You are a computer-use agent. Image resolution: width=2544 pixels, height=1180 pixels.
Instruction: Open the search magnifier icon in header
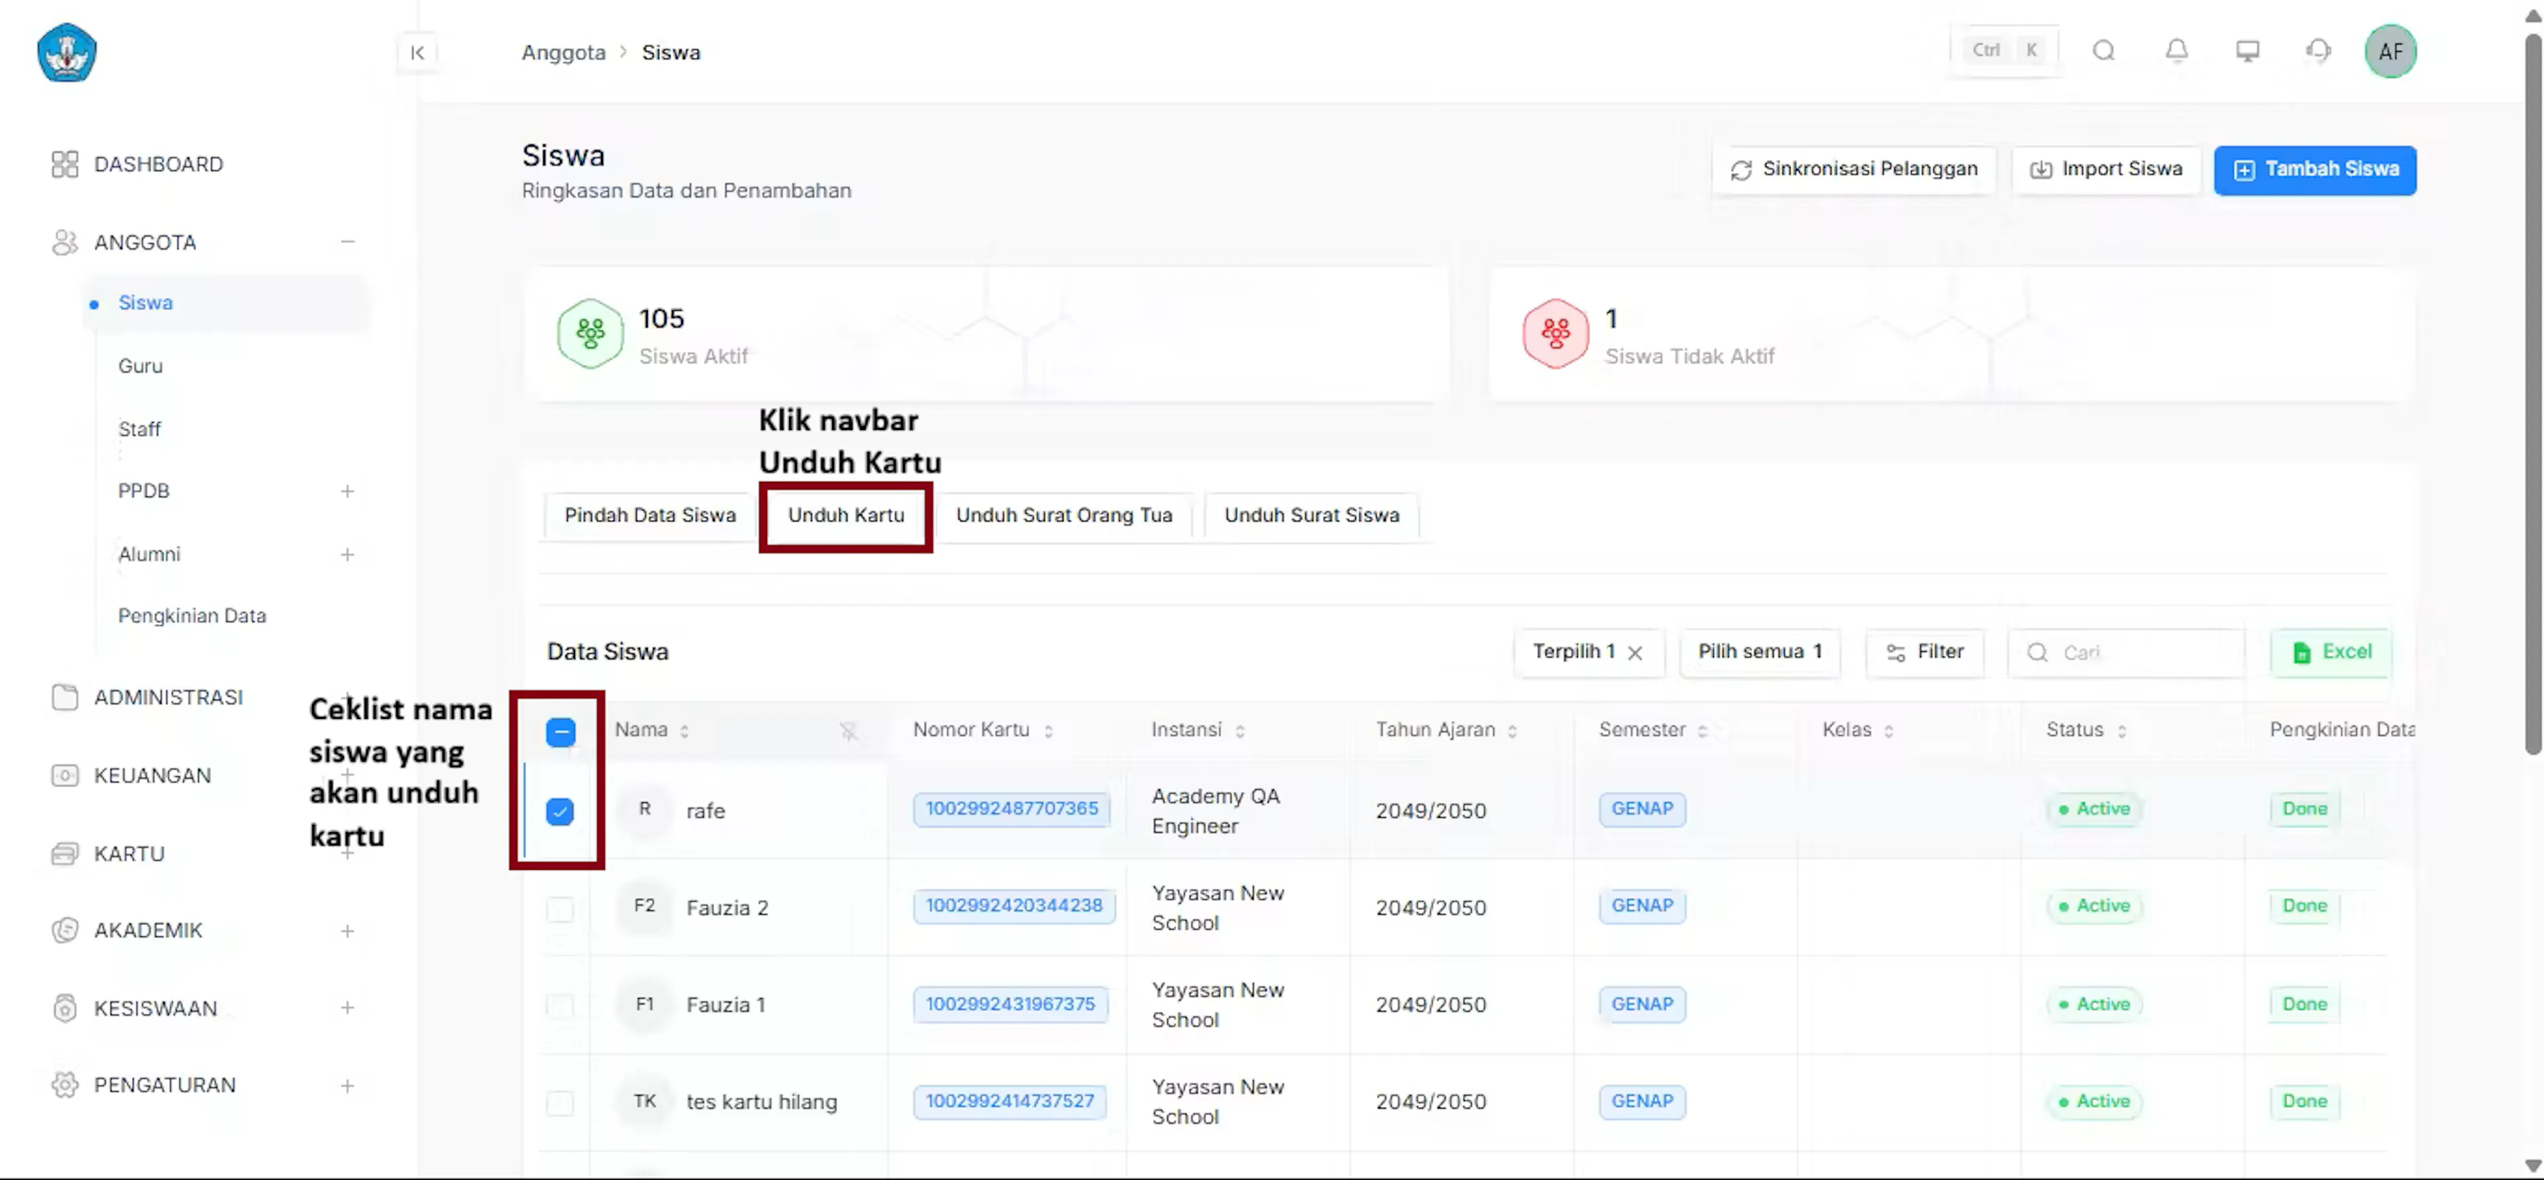(x=2103, y=50)
